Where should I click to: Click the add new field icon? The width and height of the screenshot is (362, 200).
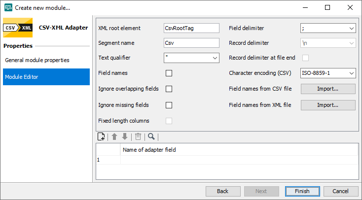101,137
